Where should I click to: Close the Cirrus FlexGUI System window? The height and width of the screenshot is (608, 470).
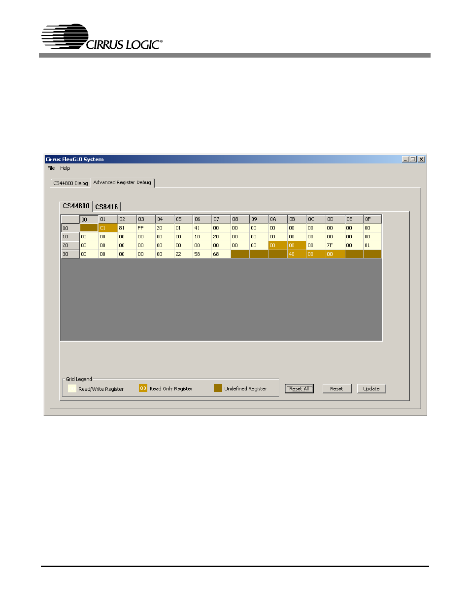tap(422, 159)
